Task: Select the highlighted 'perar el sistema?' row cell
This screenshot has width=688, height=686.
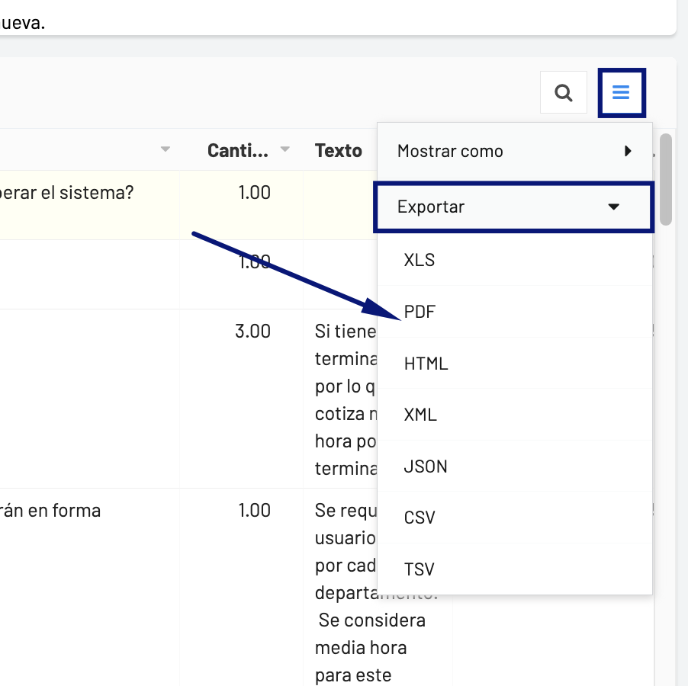Action: point(76,193)
